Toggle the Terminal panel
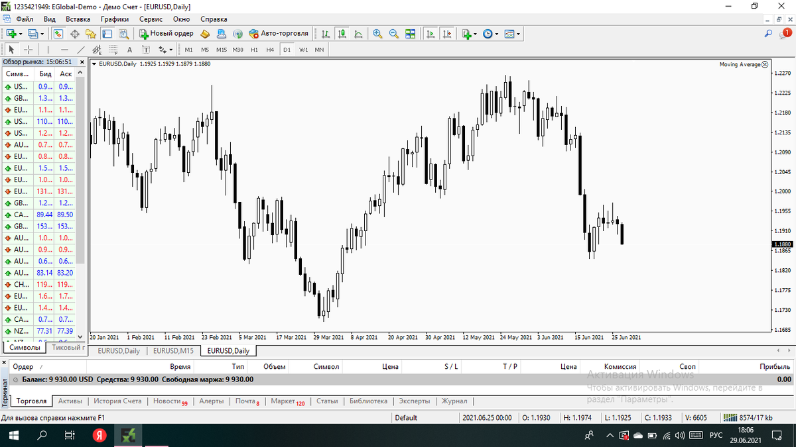The image size is (796, 447). click(x=107, y=33)
